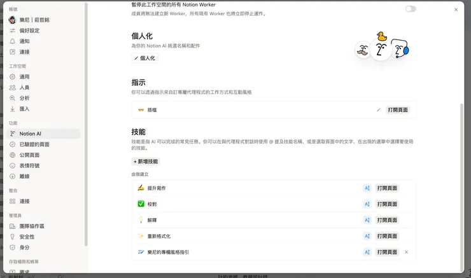Click the people icon beside 人員
The height and width of the screenshot is (278, 471).
[x=12, y=87]
